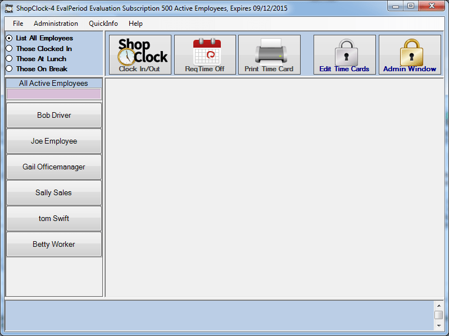
Task: Select Those On Break radio button
Action: (x=10, y=69)
